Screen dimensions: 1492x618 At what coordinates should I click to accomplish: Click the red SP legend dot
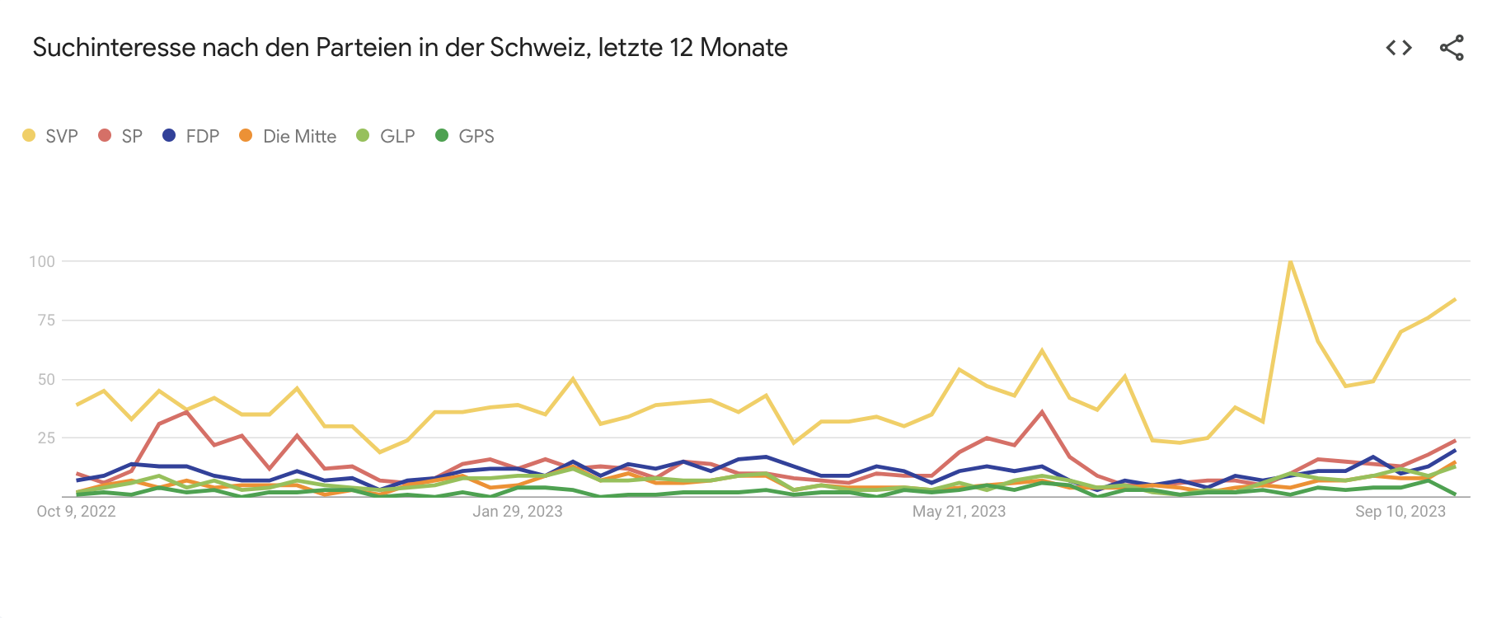(105, 135)
